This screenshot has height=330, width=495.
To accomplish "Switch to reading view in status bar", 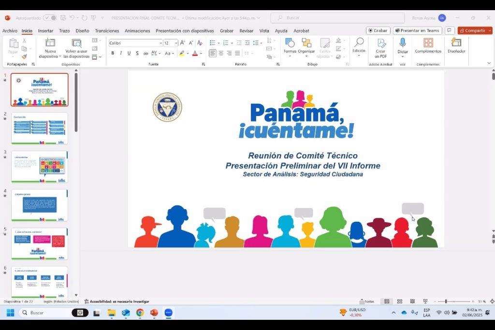I will (x=412, y=301).
